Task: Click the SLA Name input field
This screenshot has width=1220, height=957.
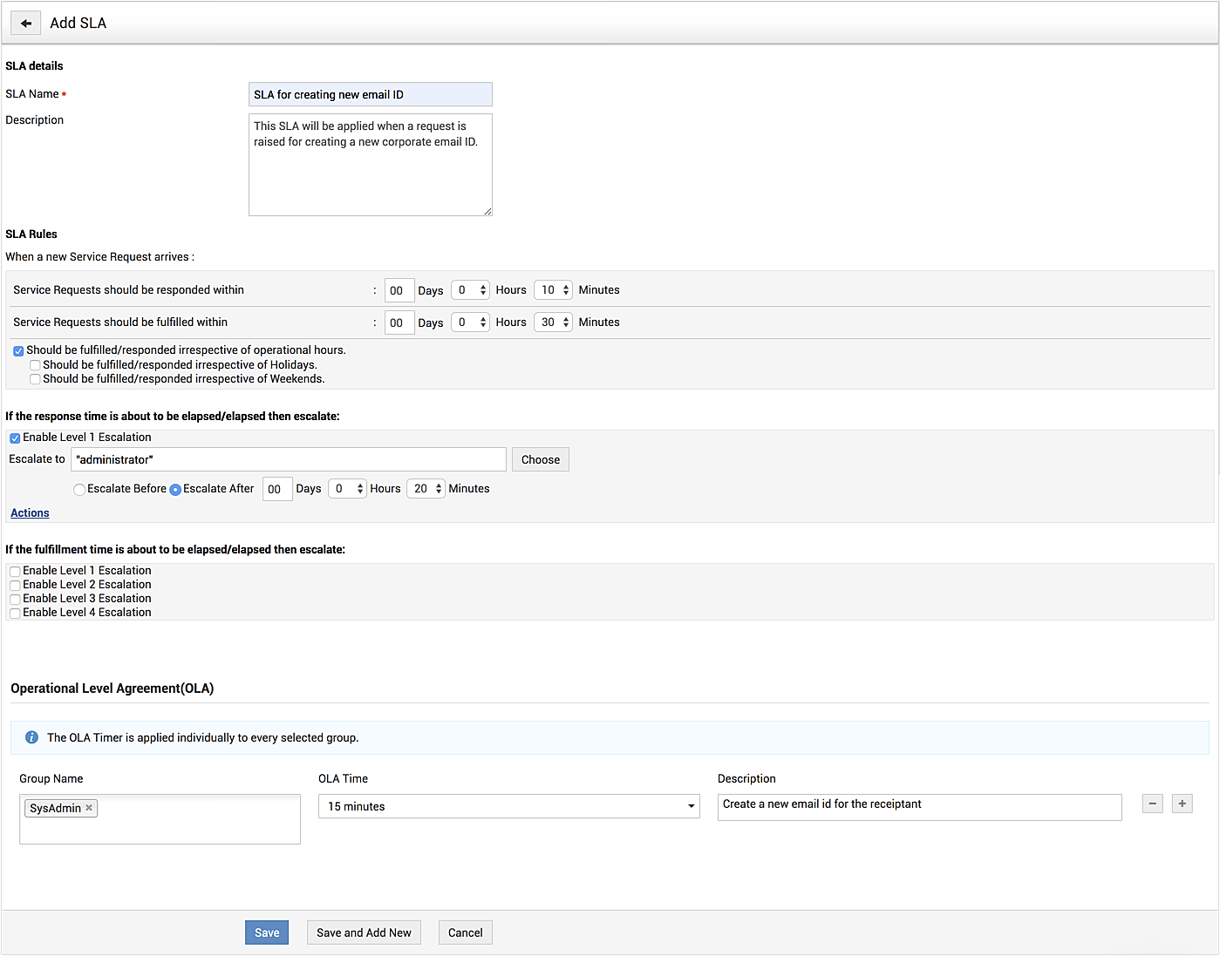Action: (x=370, y=95)
